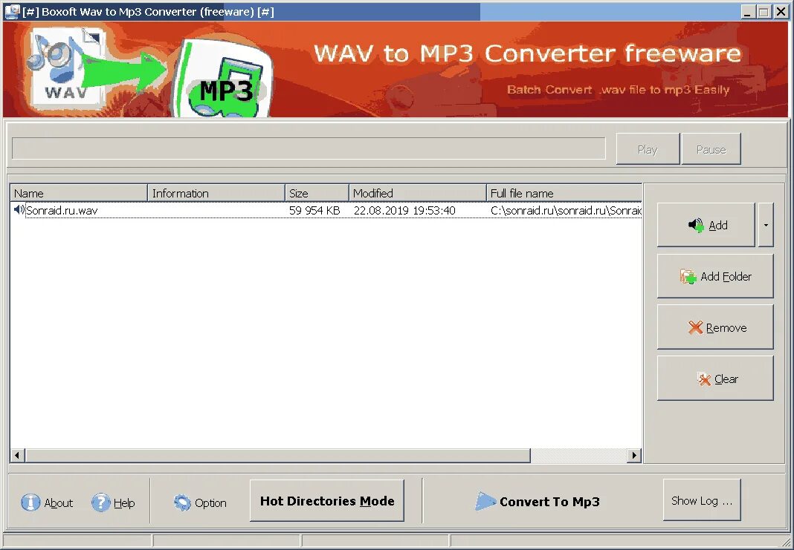Sort list by Modified column header
The image size is (794, 550).
point(418,193)
